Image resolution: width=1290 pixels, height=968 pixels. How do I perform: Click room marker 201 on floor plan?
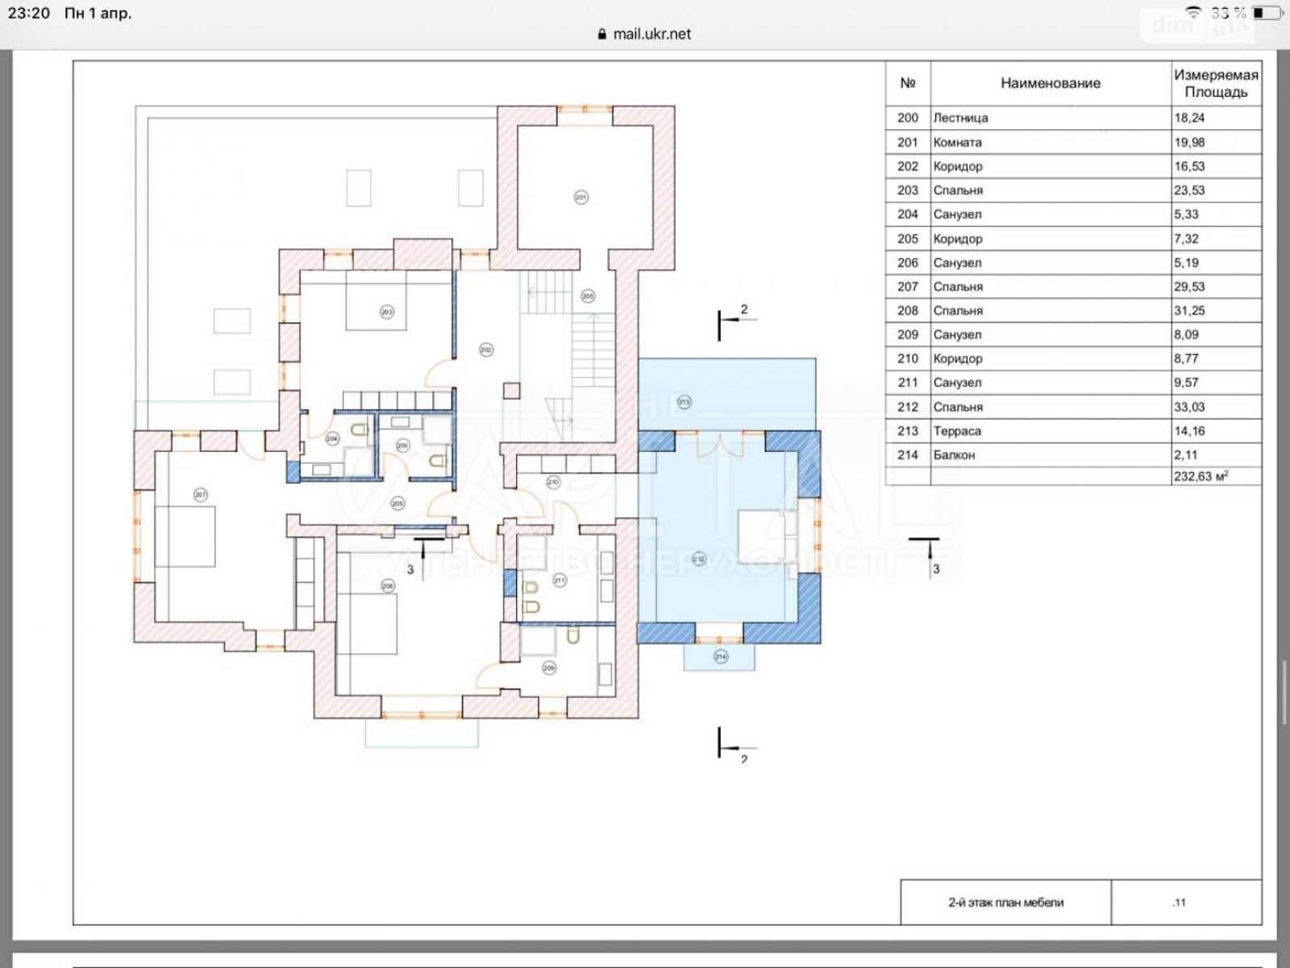580,197
